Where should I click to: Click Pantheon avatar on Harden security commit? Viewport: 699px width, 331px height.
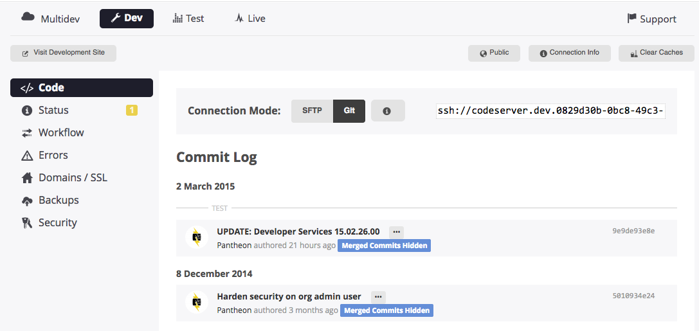coord(197,302)
